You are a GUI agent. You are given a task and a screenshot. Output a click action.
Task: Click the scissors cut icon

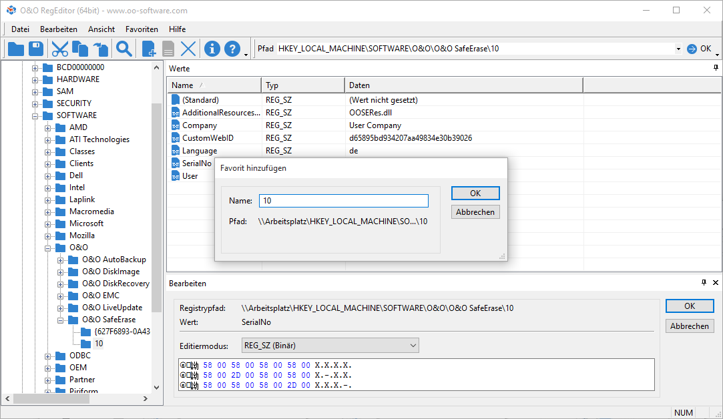pyautogui.click(x=60, y=49)
